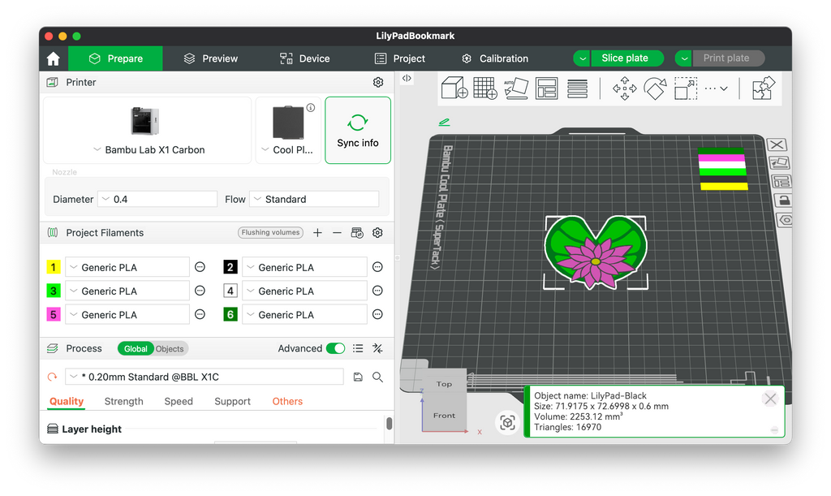Screen dimensions: 831x496
Task: Switch to the Preview tab
Action: (x=210, y=58)
